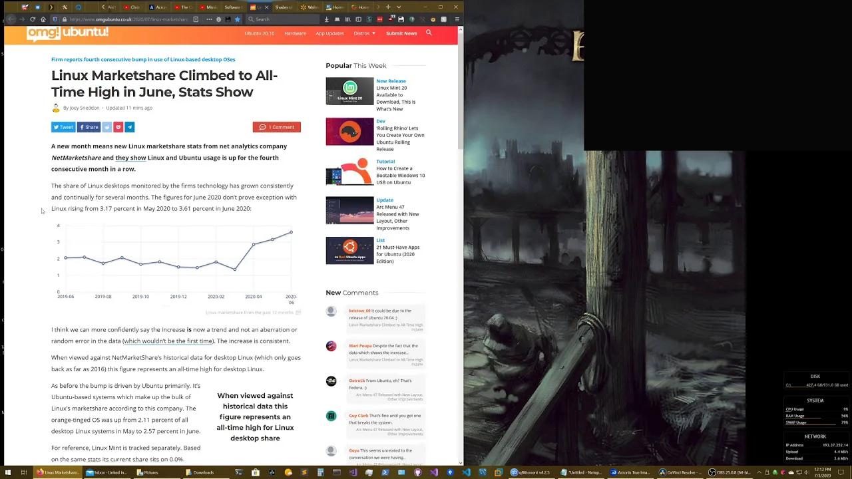The height and width of the screenshot is (479, 852).
Task: Open Linux Mint 20 article thumbnail
Action: tap(349, 92)
